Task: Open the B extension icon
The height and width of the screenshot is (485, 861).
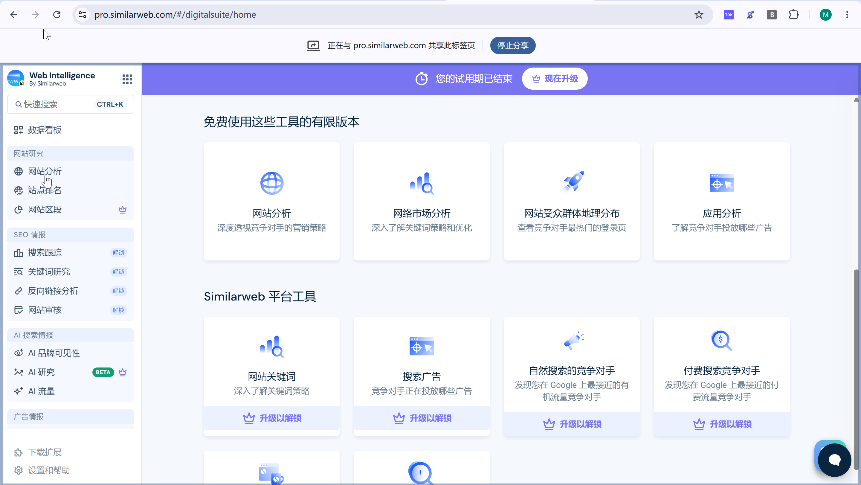Action: (772, 15)
